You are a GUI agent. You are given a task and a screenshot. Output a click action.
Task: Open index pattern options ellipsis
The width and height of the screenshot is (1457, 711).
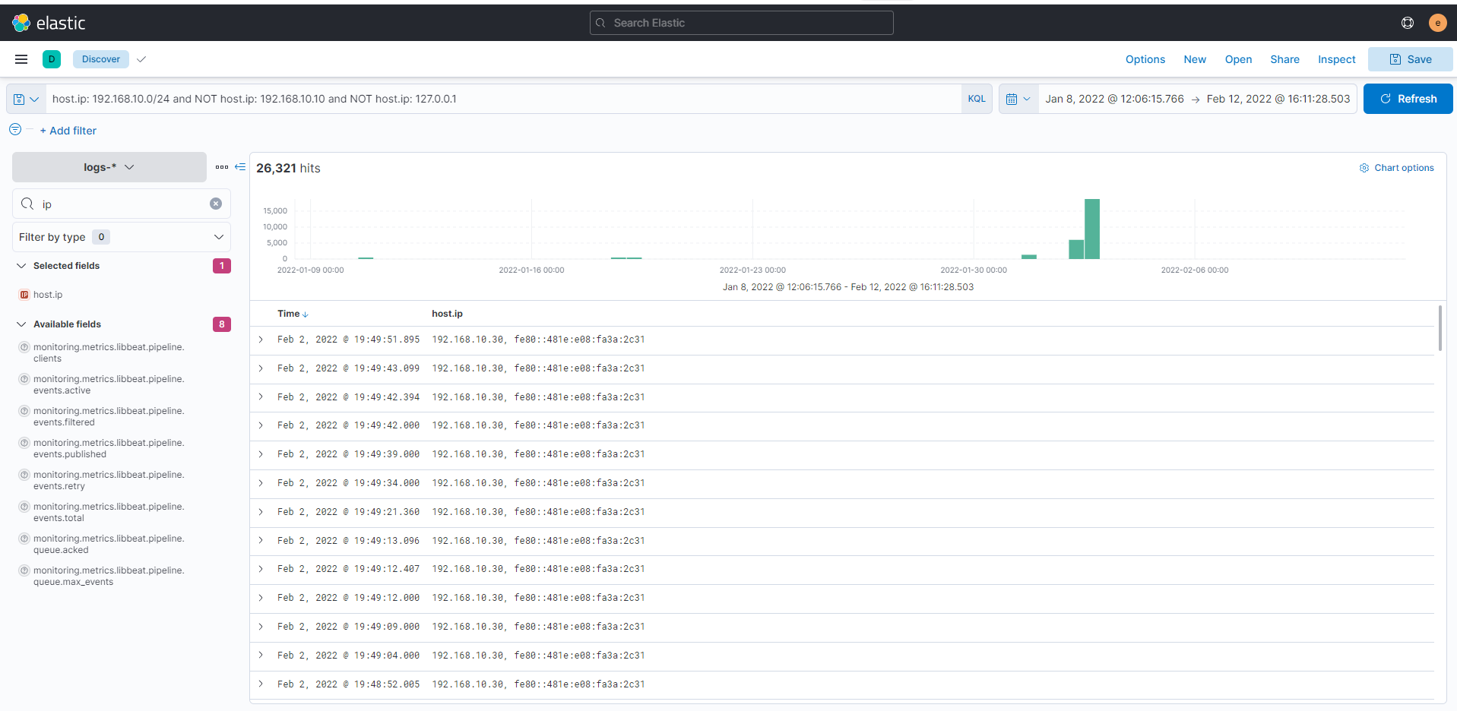[222, 167]
